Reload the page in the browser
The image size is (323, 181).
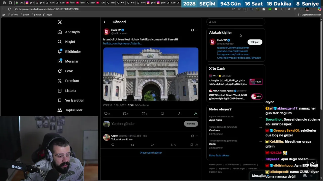point(10,9)
